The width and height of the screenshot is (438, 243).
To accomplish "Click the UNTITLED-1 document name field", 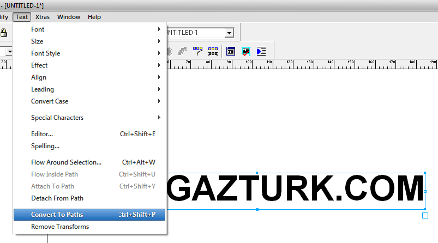I will click(196, 33).
